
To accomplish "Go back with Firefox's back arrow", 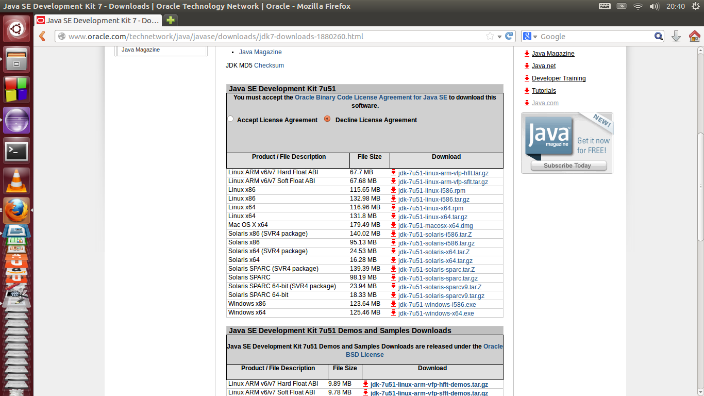I will (43, 36).
